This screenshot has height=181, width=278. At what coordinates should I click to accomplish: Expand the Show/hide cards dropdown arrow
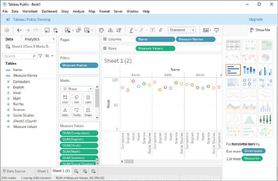tap(211, 30)
